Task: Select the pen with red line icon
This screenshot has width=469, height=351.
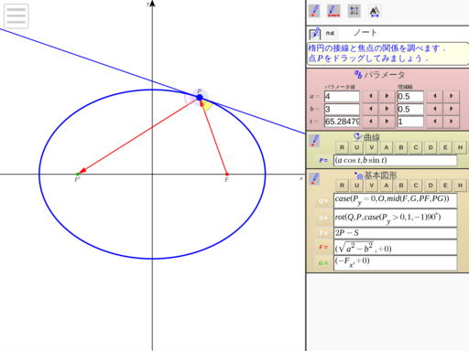Action: 333,11
